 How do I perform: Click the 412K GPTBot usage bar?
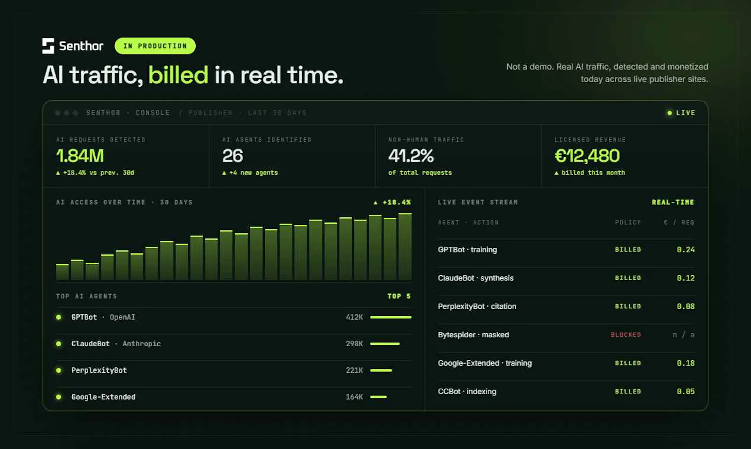(x=391, y=317)
